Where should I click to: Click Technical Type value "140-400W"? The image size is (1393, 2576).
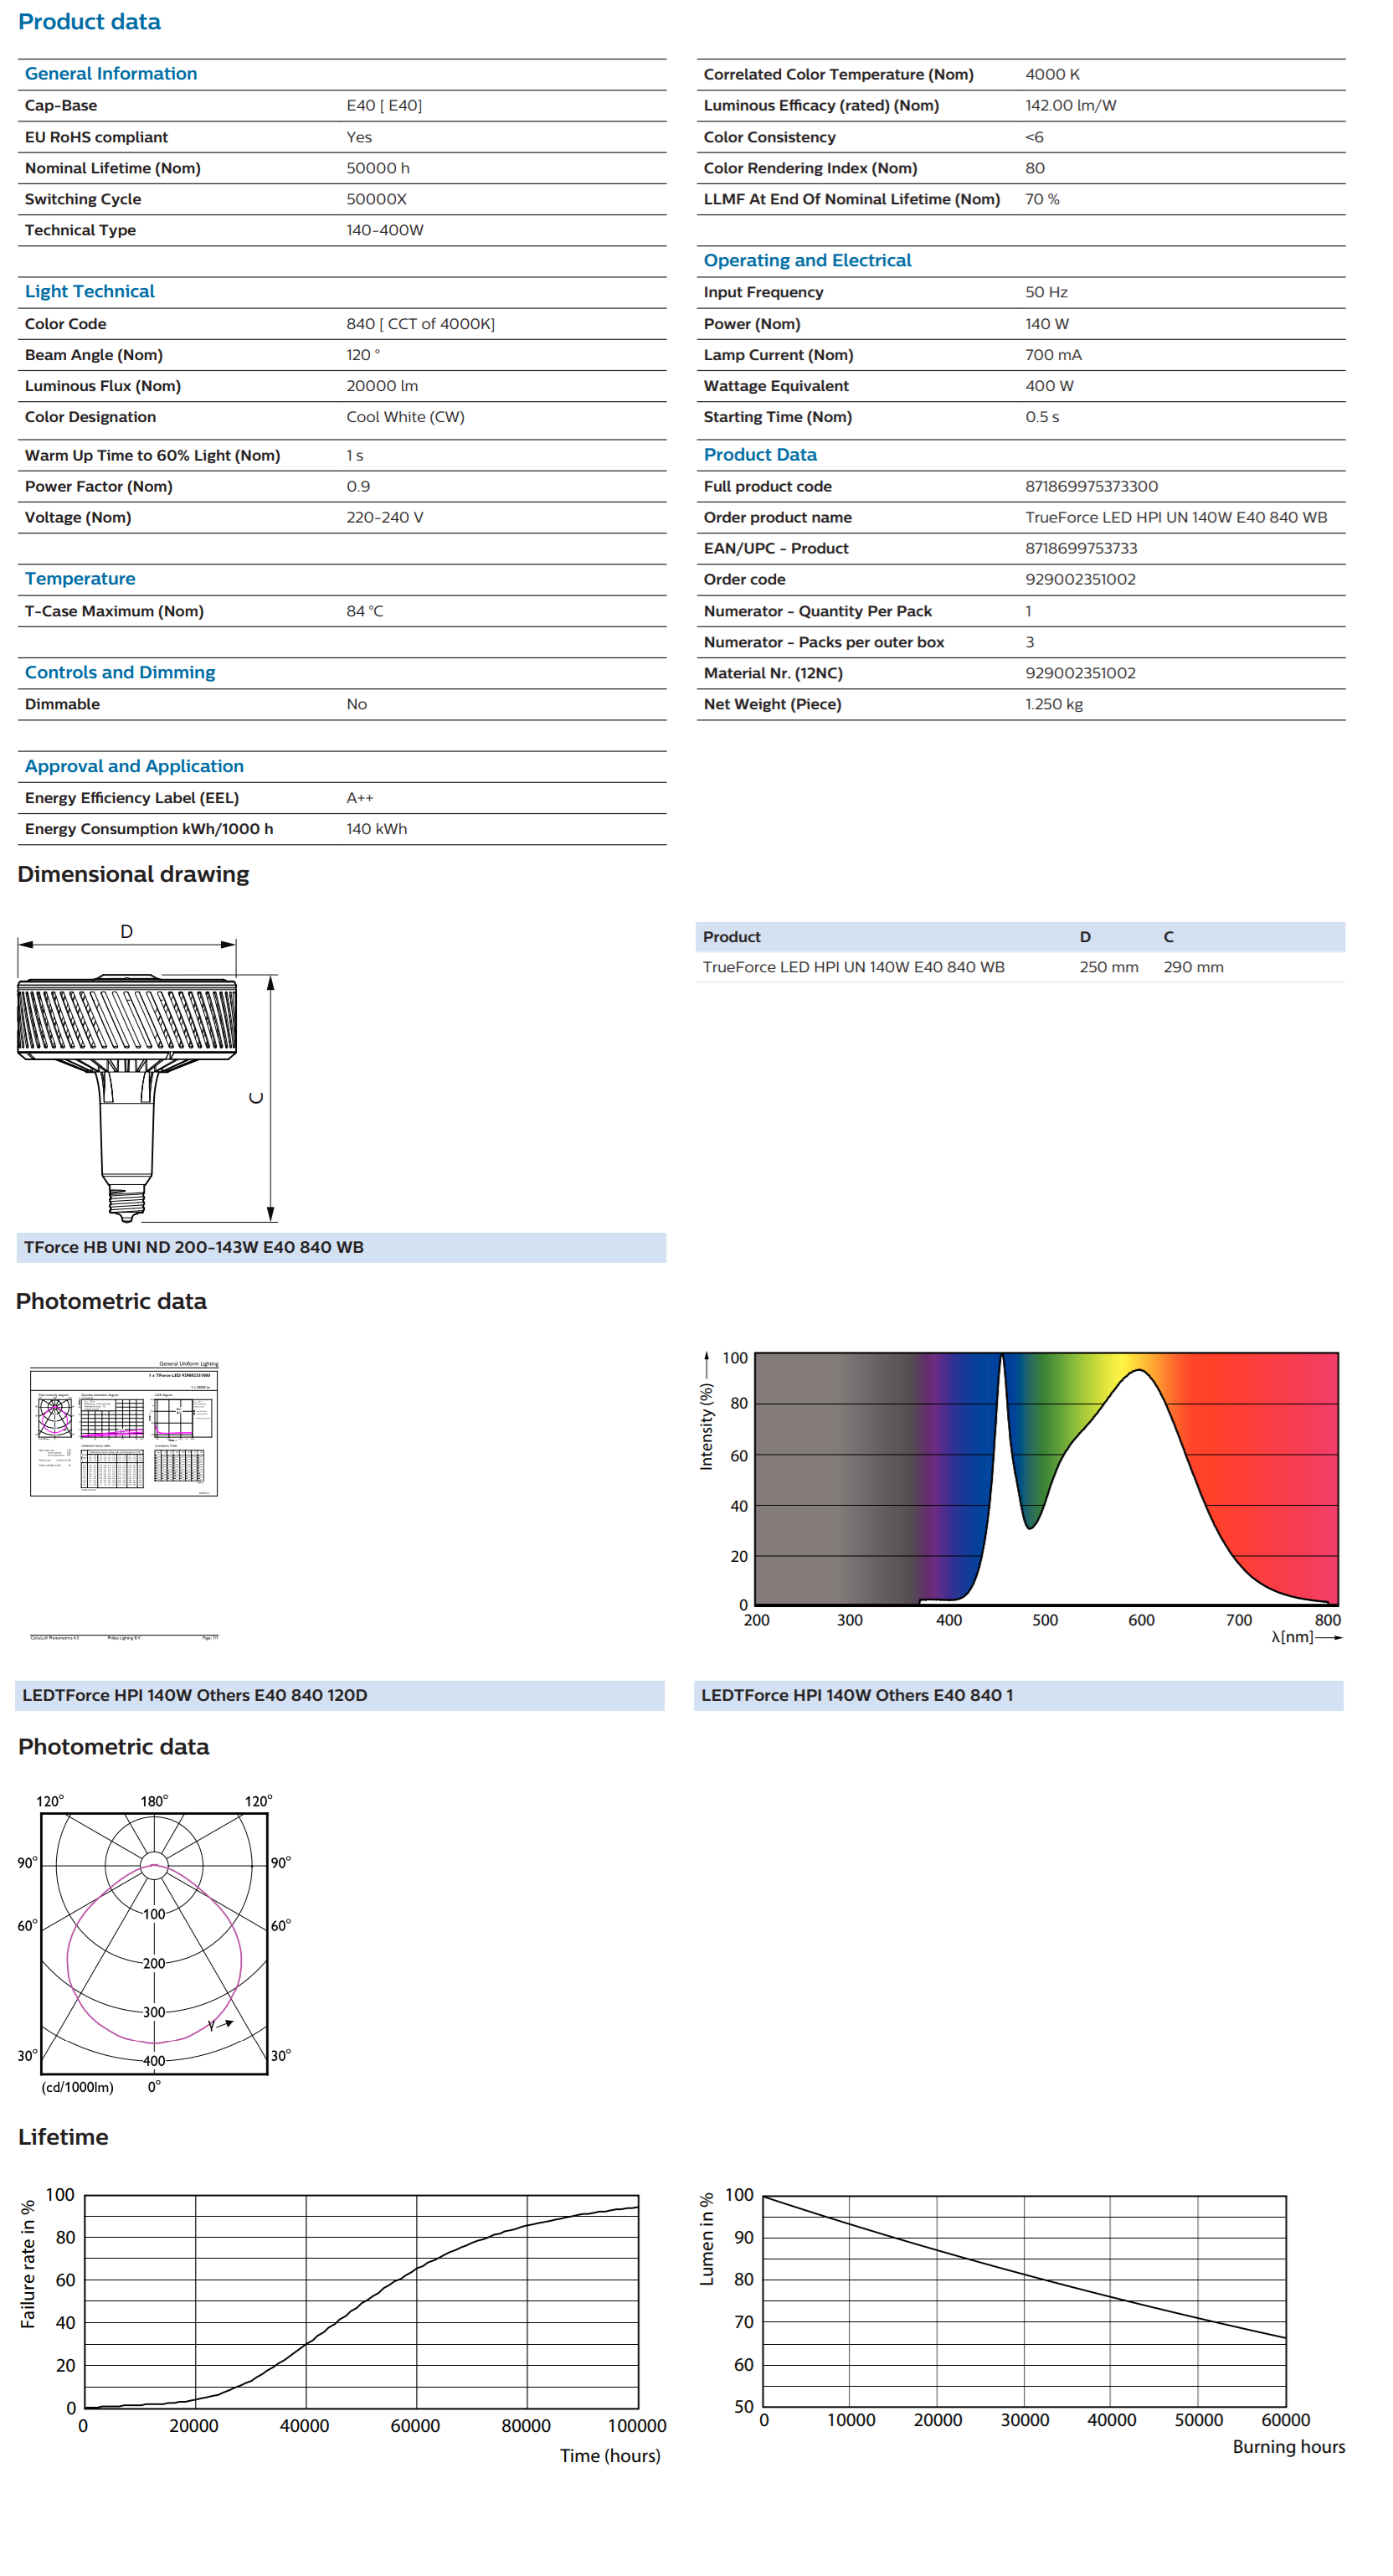click(x=385, y=230)
